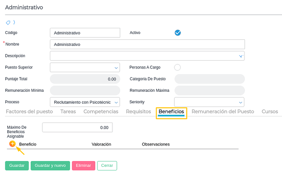This screenshot has height=177, width=282.
Task: Click the Cerrar button
Action: pos(107,166)
